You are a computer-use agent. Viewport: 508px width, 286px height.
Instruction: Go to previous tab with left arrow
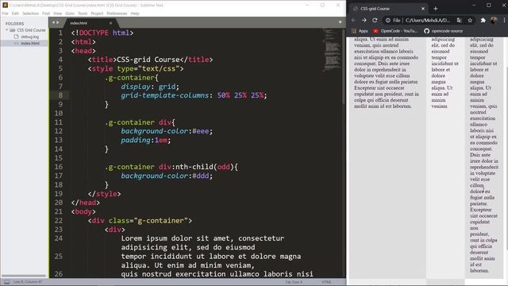click(54, 22)
